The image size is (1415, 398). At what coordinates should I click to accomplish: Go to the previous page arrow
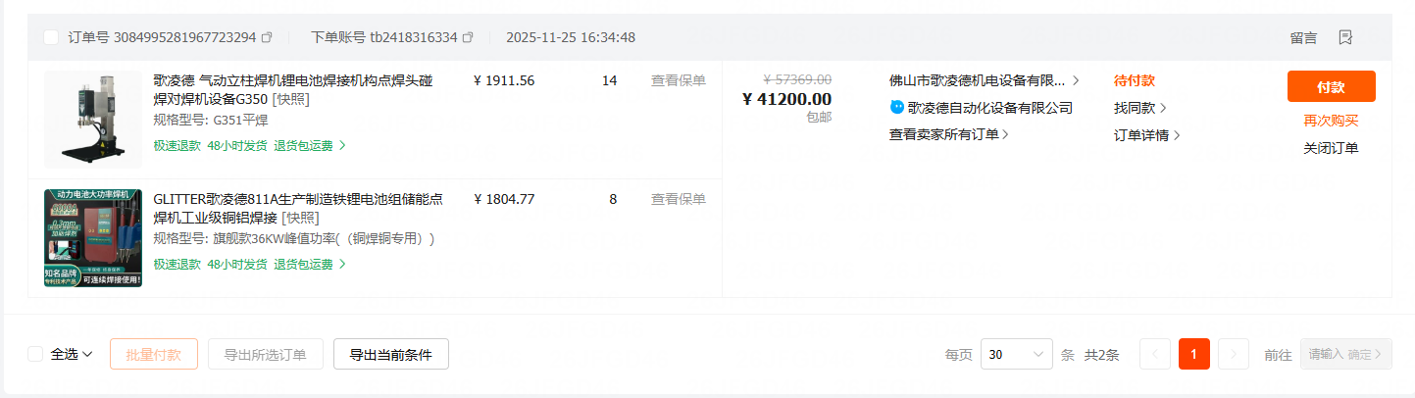[x=1154, y=354]
